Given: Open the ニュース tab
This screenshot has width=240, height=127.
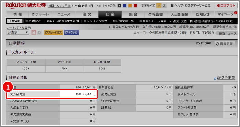Looking at the screenshot, I should click(64, 14).
